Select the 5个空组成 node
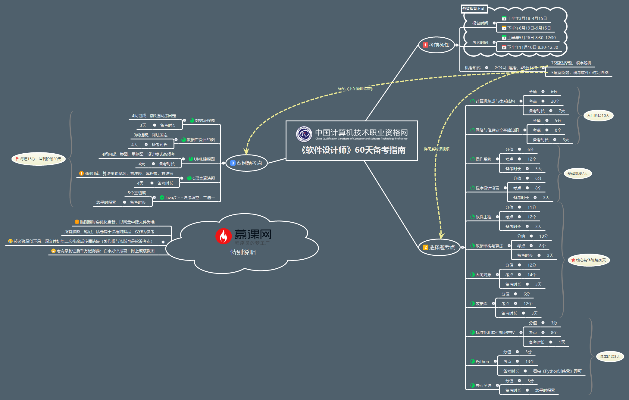This screenshot has width=629, height=400. 137,193
